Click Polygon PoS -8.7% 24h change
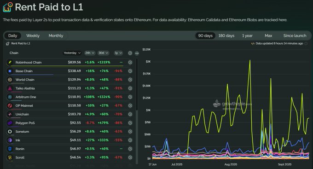Viewport: 313px width, 169px height. [90, 123]
